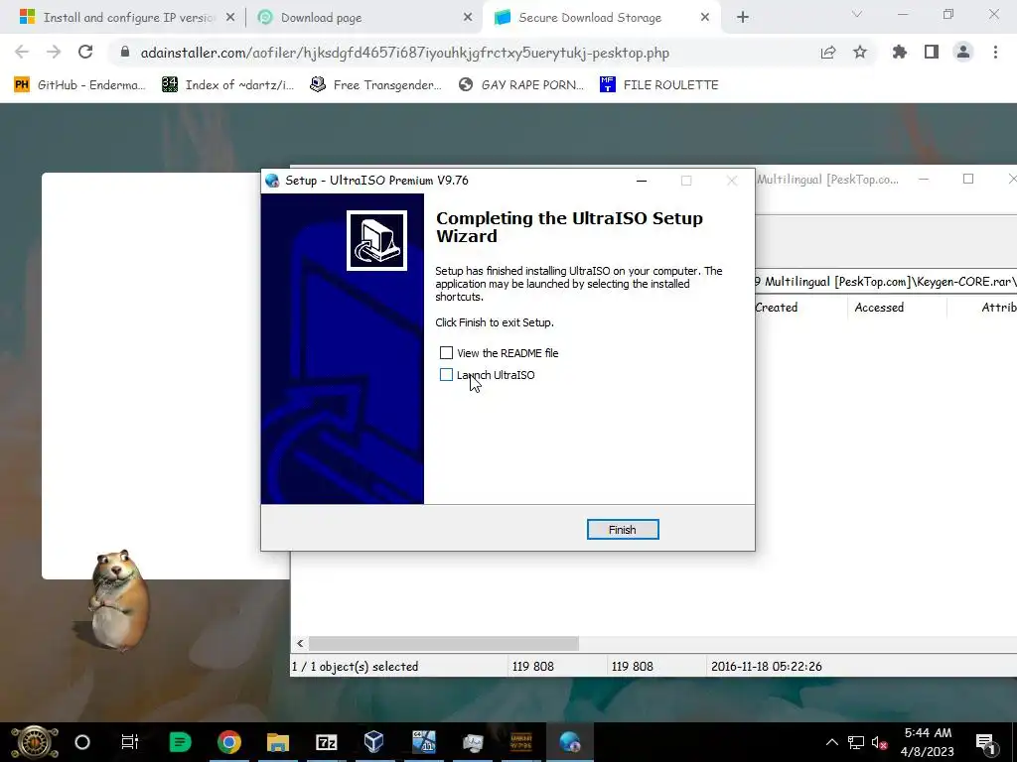The height and width of the screenshot is (762, 1017).
Task: Go forward in browser history
Action: click(54, 53)
